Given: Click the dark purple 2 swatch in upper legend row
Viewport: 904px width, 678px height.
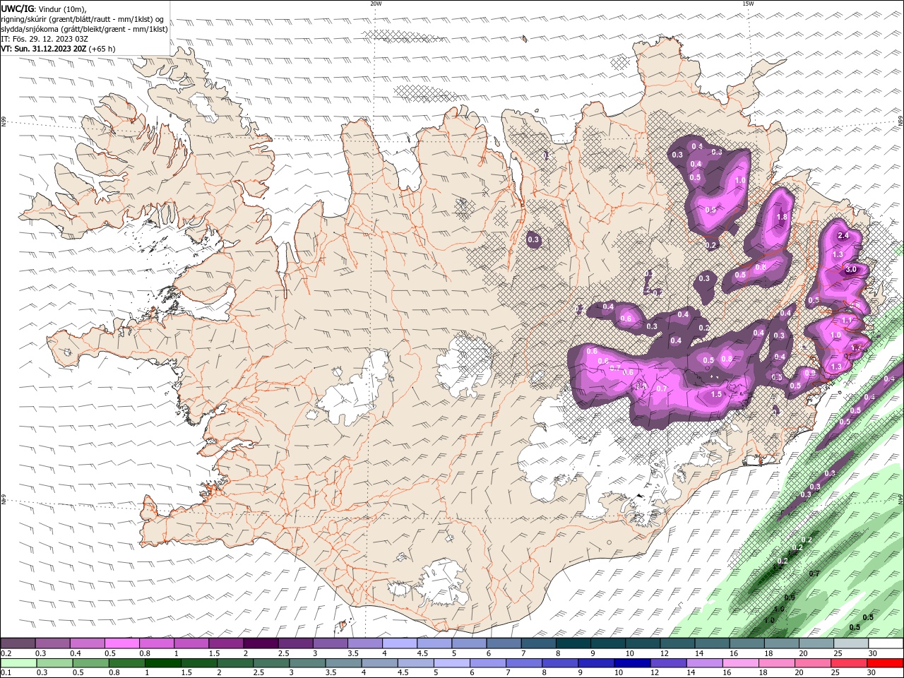Looking at the screenshot, I should tap(261, 643).
